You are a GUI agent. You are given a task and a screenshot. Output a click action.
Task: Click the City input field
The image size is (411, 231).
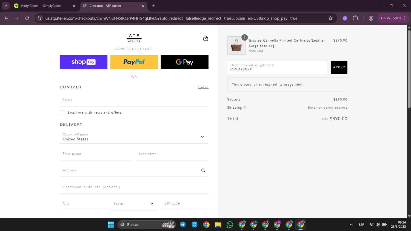click(83, 203)
